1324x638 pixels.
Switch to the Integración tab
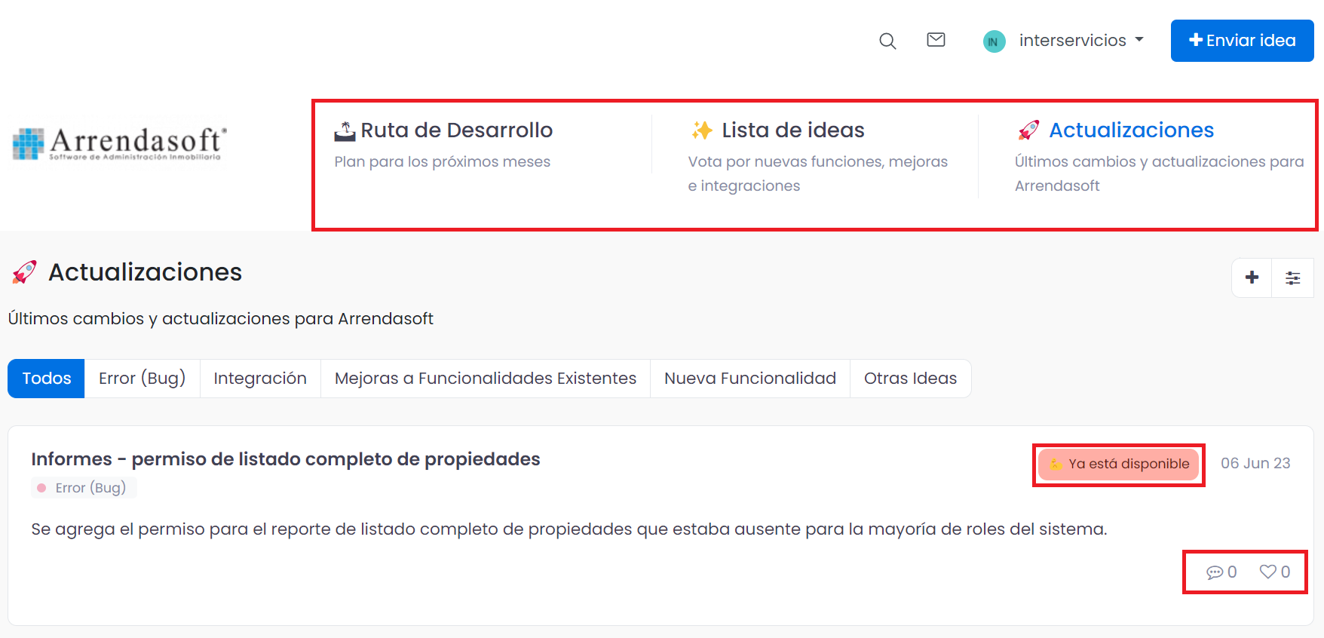coord(260,379)
